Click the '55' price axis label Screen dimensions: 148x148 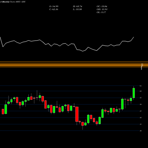(x=141, y=98)
